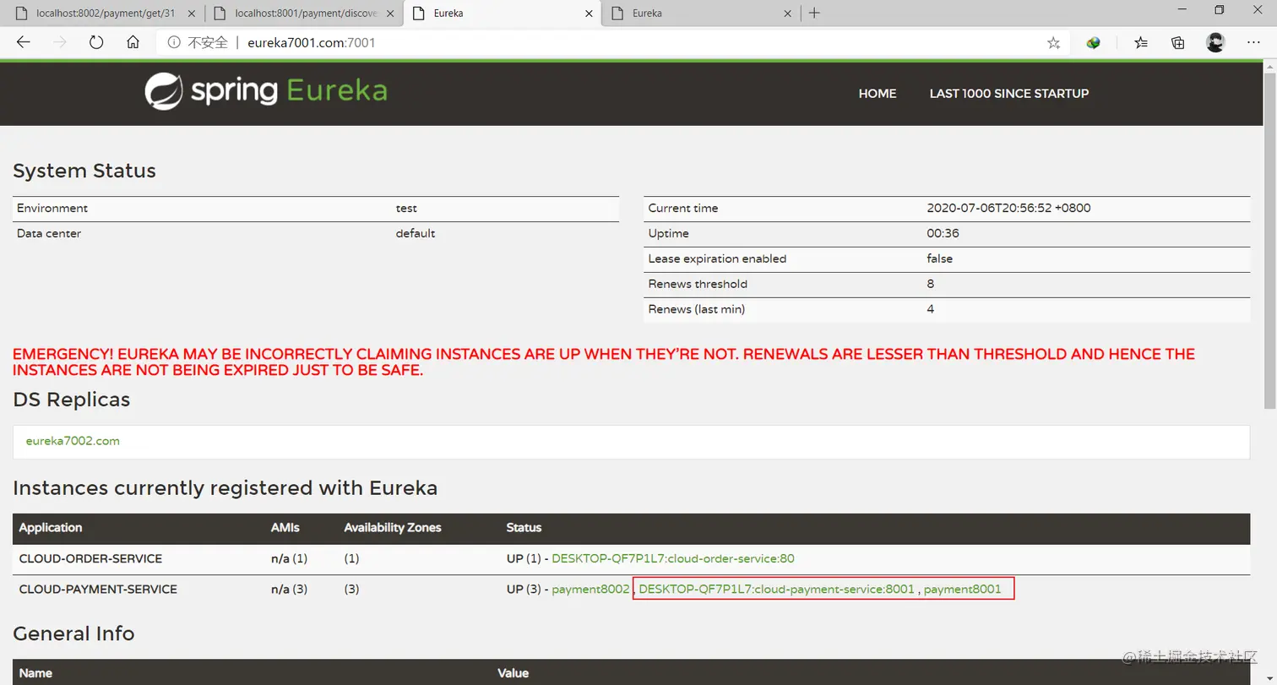Image resolution: width=1277 pixels, height=685 pixels.
Task: Click n/a (3) AMIs cell for payment service
Action: coord(289,589)
